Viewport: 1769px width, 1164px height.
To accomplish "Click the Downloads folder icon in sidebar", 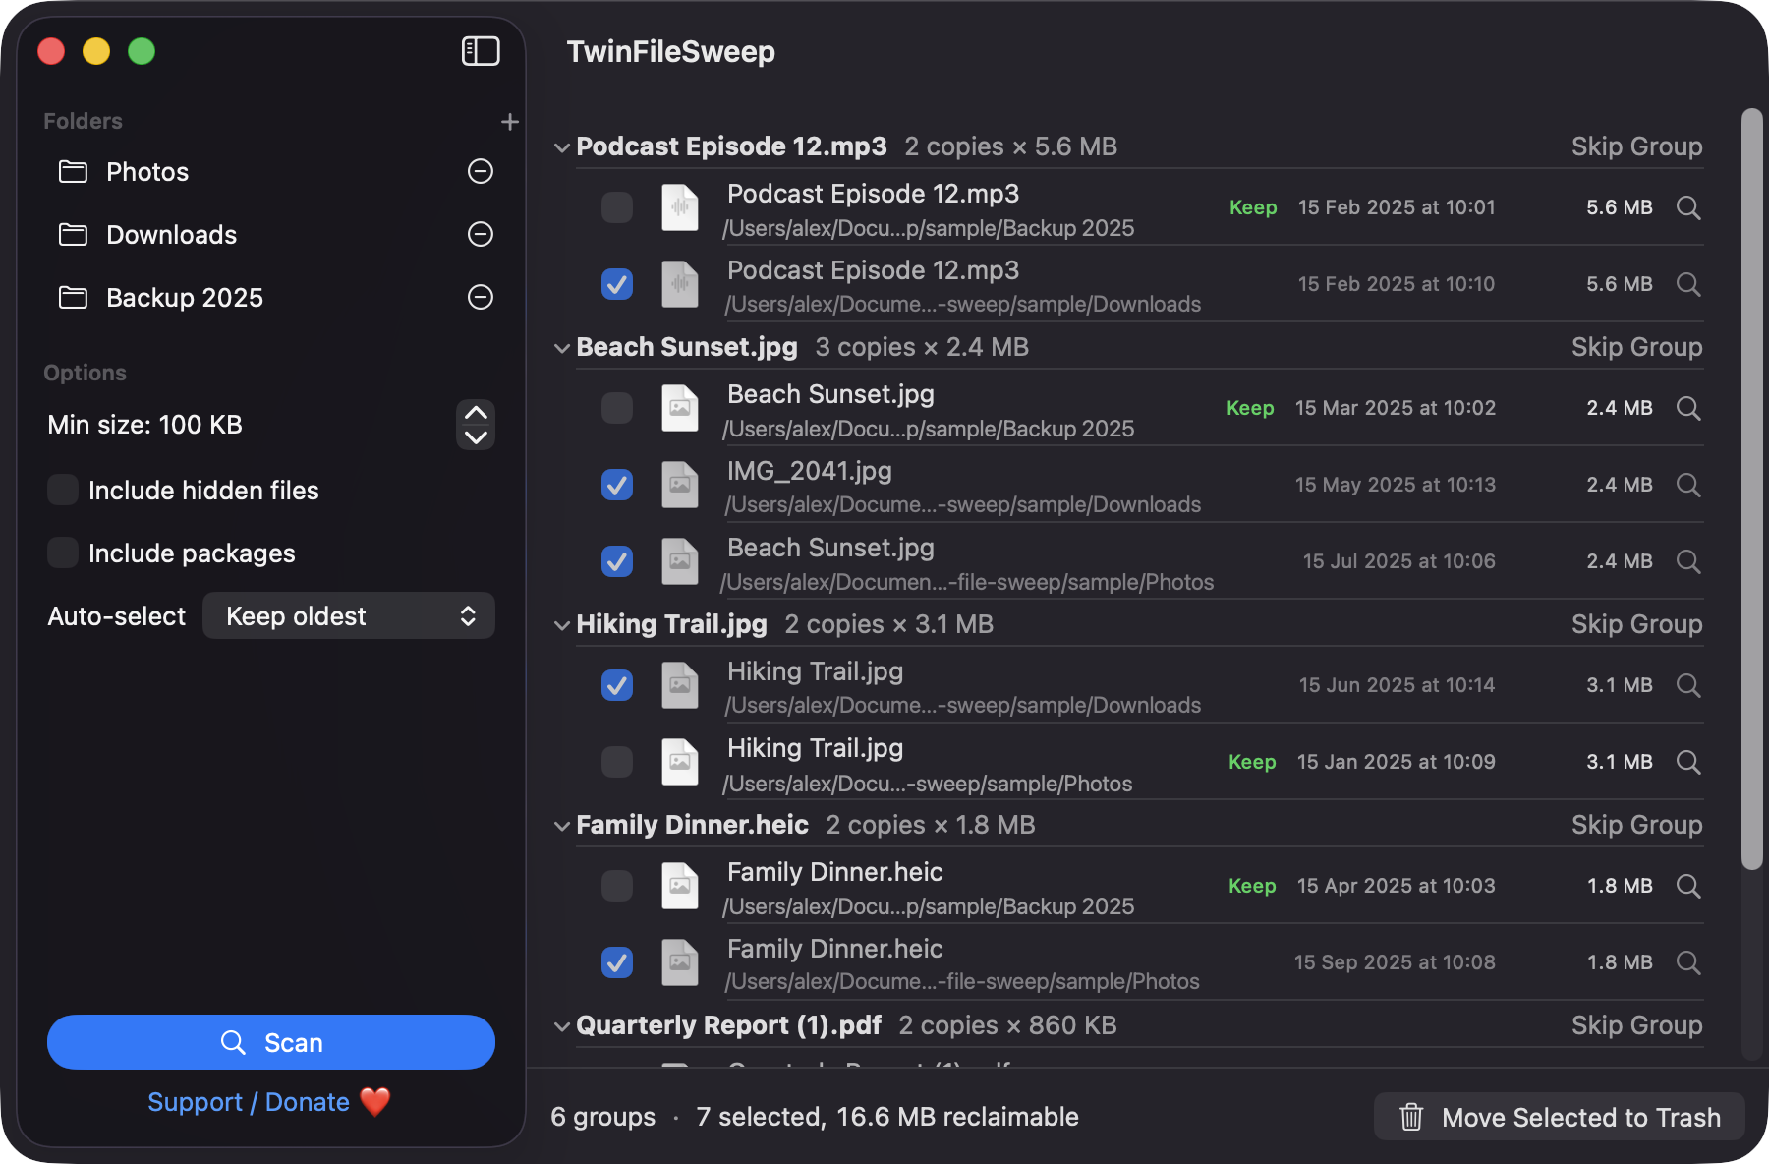I will [x=74, y=235].
